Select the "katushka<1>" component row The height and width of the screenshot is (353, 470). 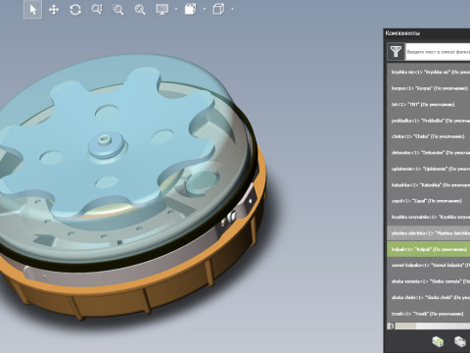tap(429, 185)
